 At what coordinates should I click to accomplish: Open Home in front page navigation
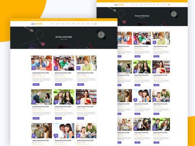(x=52, y=24)
